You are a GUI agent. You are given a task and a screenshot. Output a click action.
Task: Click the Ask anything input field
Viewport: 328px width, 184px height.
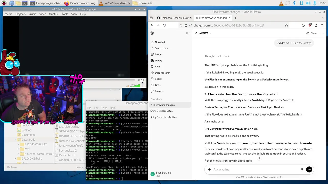click(x=256, y=169)
